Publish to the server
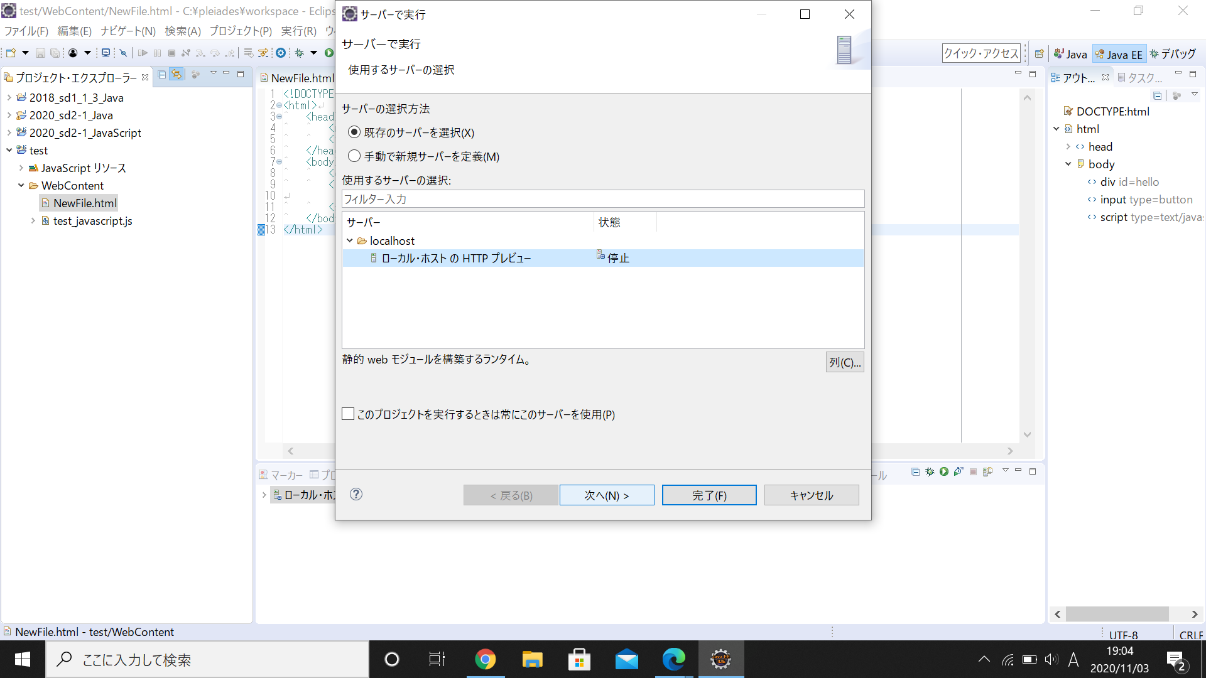This screenshot has height=678, width=1206. coord(986,472)
